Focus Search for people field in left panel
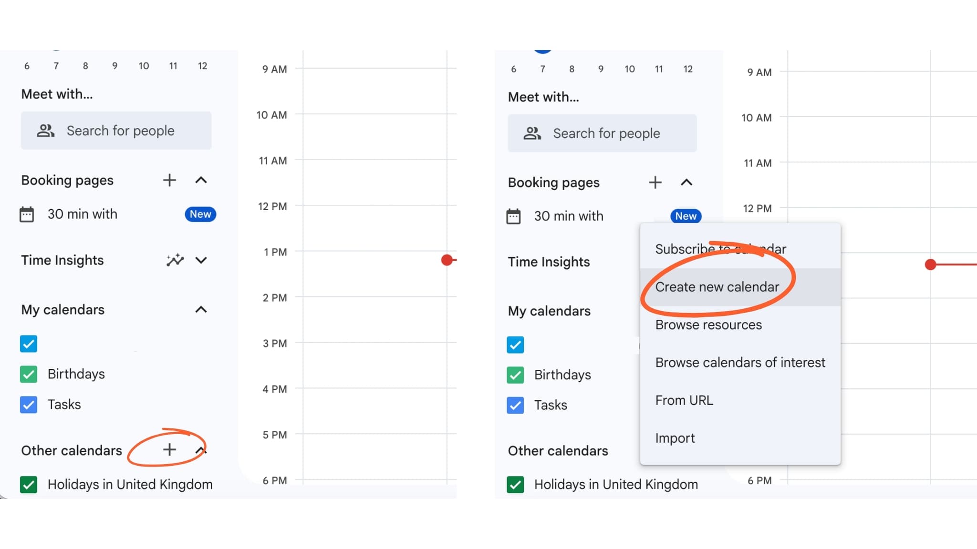 (116, 131)
